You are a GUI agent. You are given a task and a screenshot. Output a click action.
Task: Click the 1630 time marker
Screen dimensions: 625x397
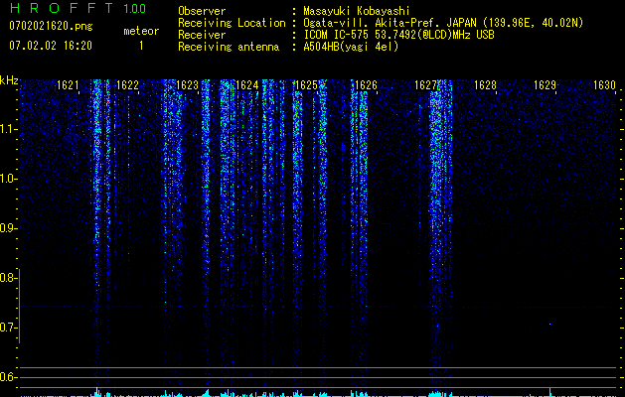click(x=605, y=85)
